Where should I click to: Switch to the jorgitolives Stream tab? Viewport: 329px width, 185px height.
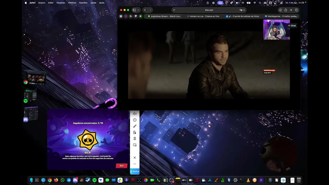[164, 16]
